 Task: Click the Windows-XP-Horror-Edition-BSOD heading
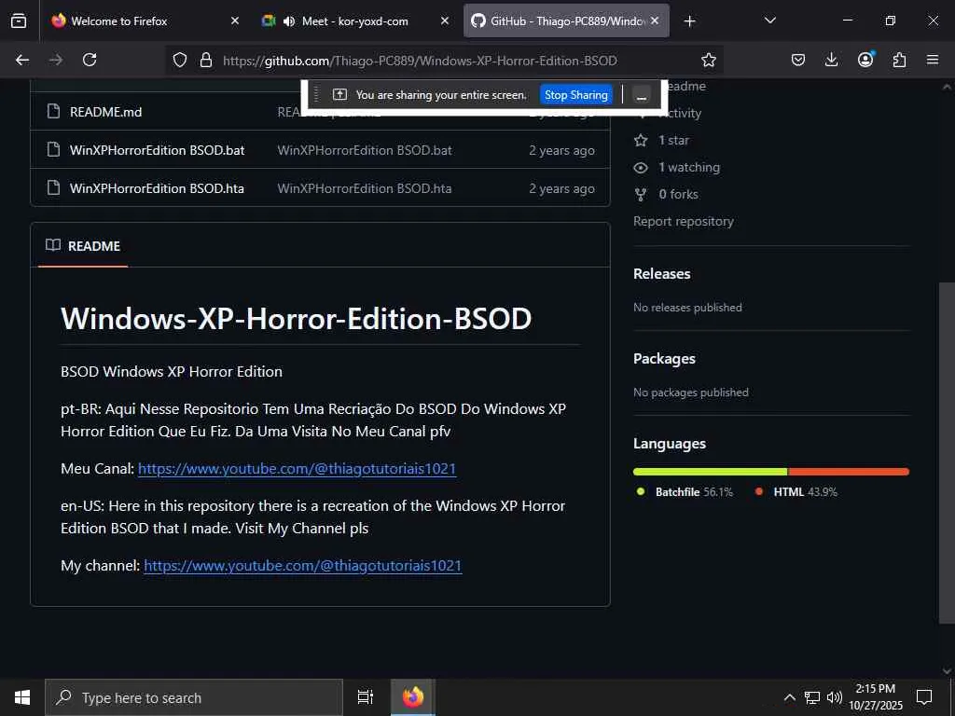coord(296,319)
